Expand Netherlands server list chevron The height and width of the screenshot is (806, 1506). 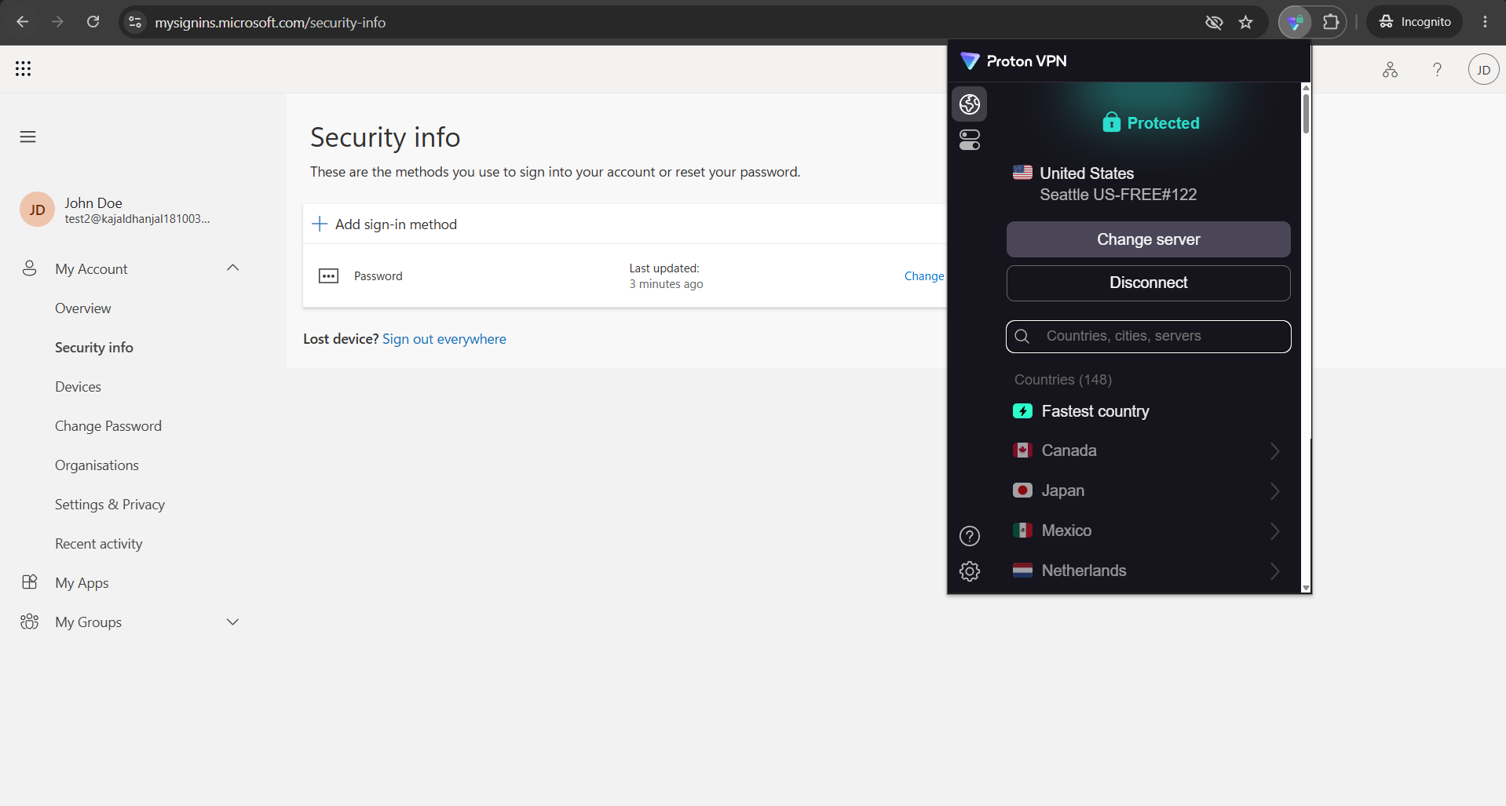(1274, 571)
